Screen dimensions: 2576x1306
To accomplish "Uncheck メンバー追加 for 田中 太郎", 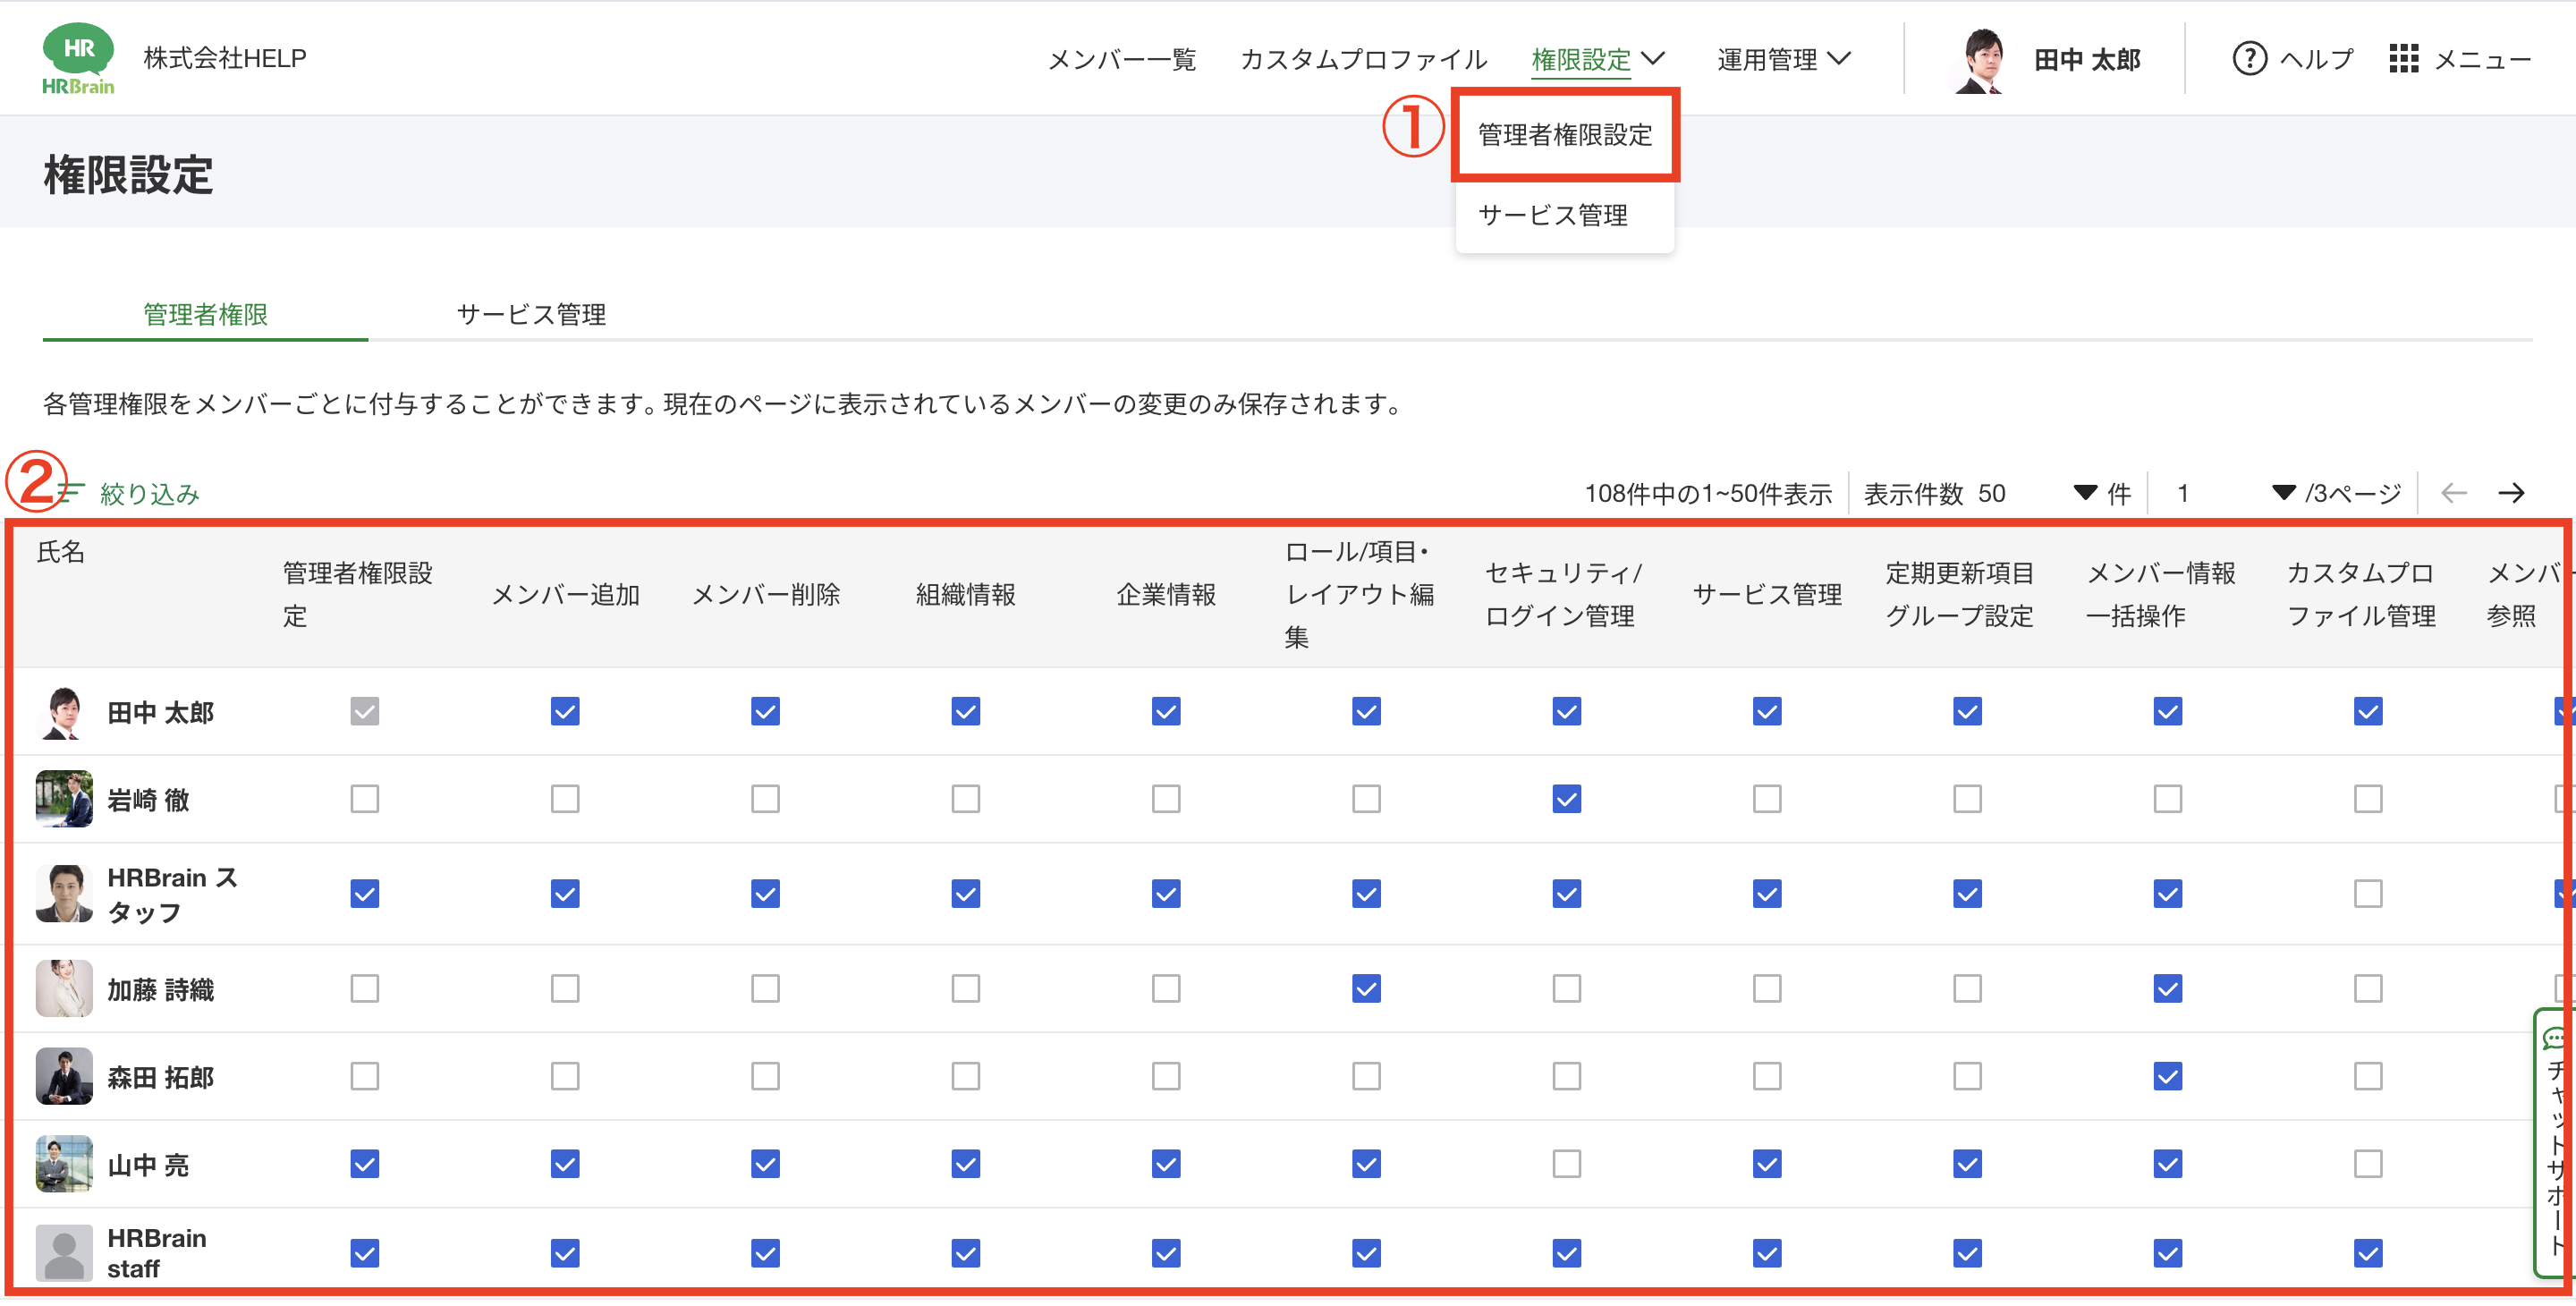I will [565, 712].
